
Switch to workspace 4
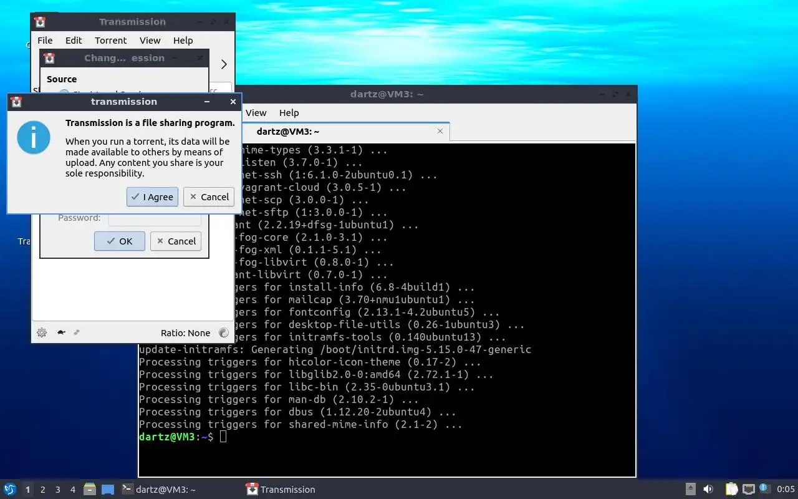click(72, 490)
